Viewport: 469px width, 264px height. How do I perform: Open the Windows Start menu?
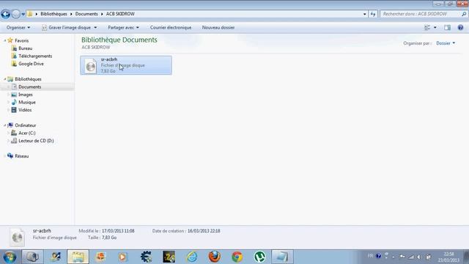click(x=10, y=257)
